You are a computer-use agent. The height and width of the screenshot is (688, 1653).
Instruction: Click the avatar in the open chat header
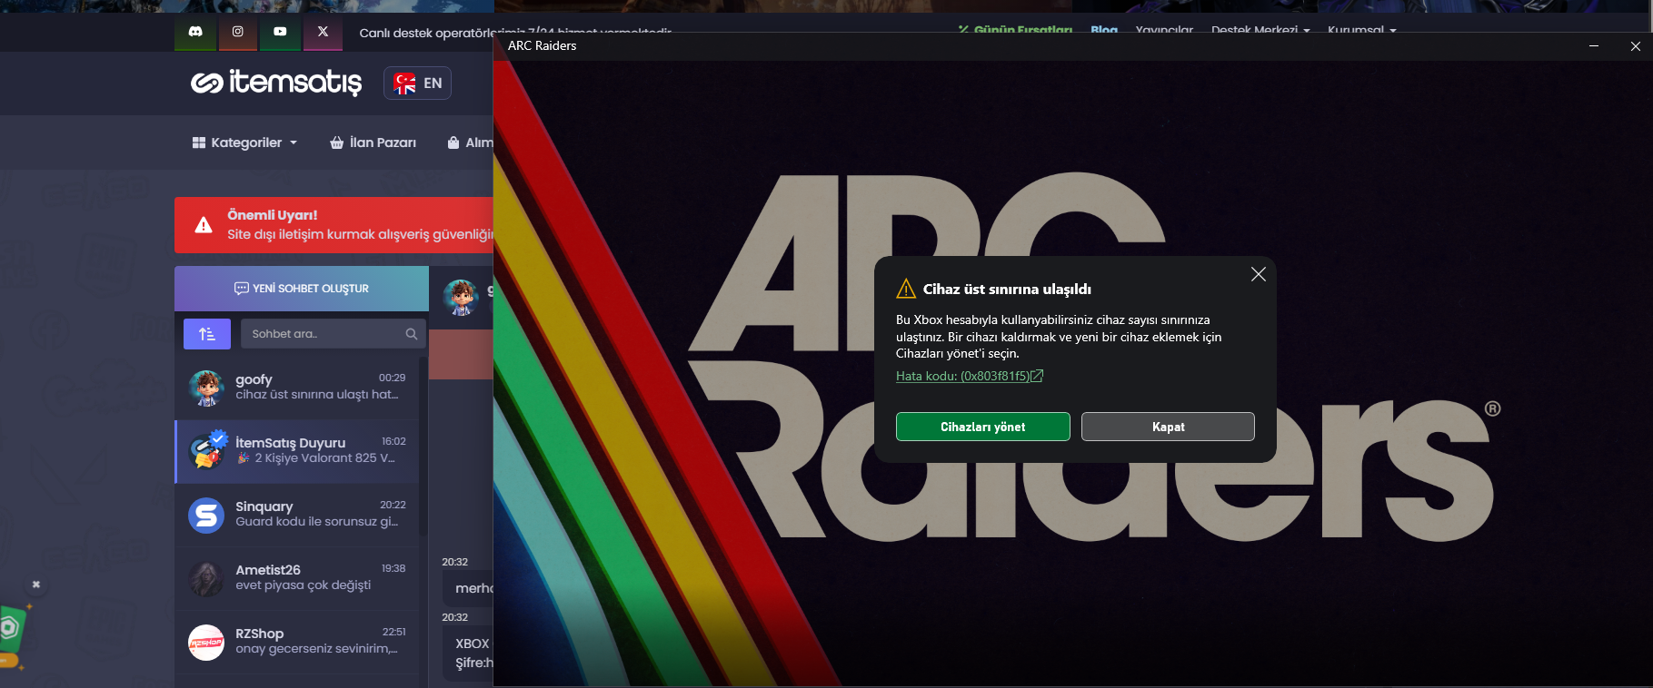pyautogui.click(x=461, y=297)
